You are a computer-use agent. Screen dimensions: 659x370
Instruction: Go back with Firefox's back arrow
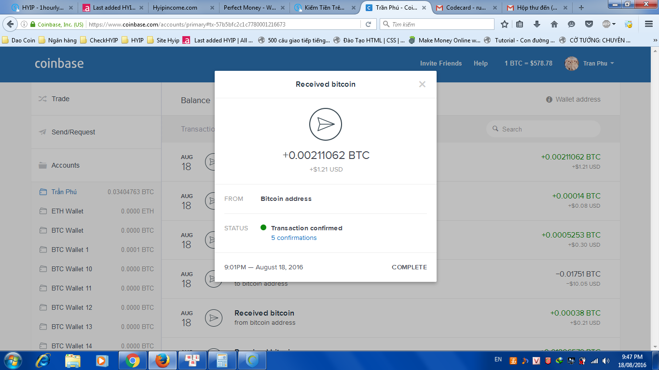pyautogui.click(x=11, y=24)
